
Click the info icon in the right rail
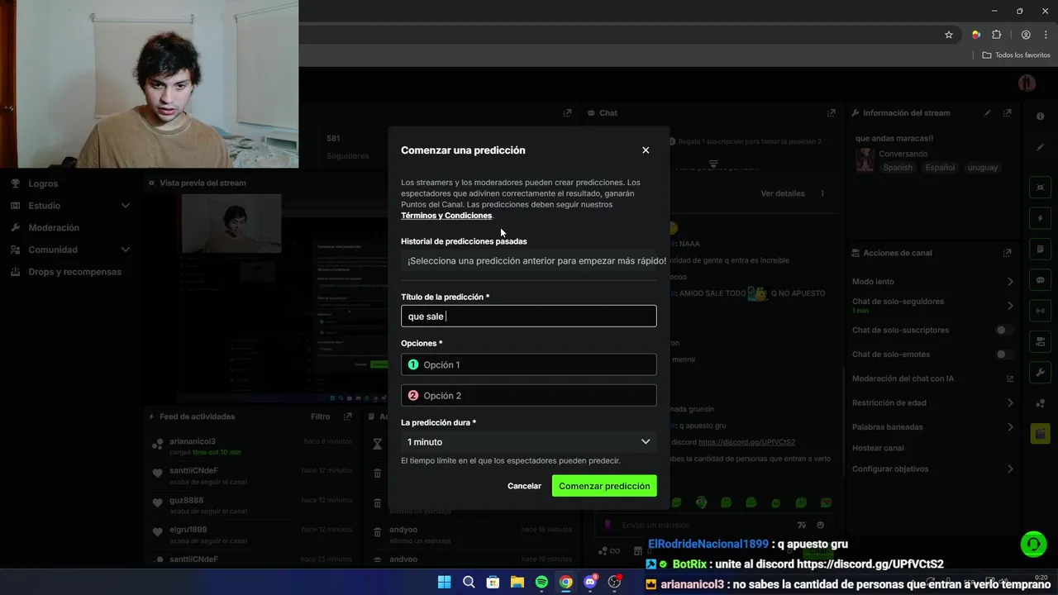click(x=1040, y=117)
